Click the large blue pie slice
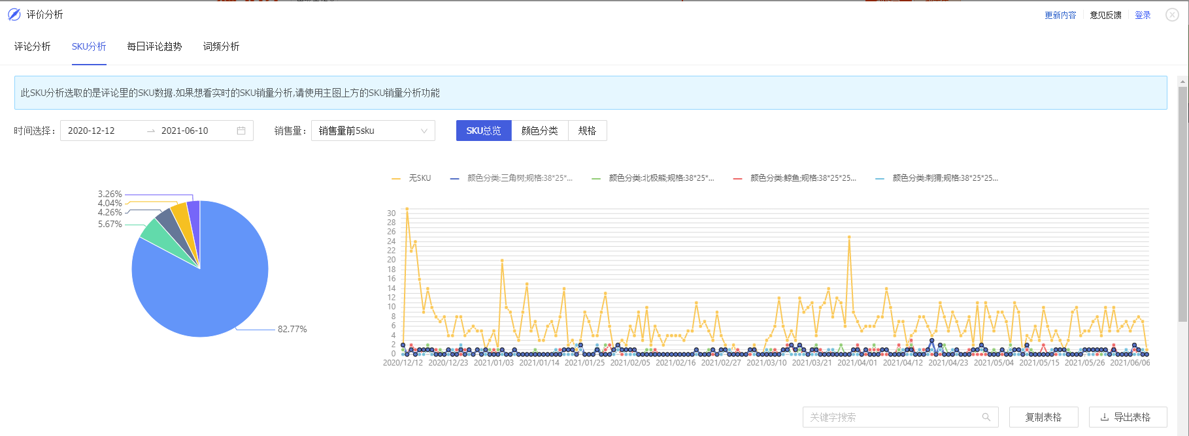The width and height of the screenshot is (1189, 436). coord(196,287)
